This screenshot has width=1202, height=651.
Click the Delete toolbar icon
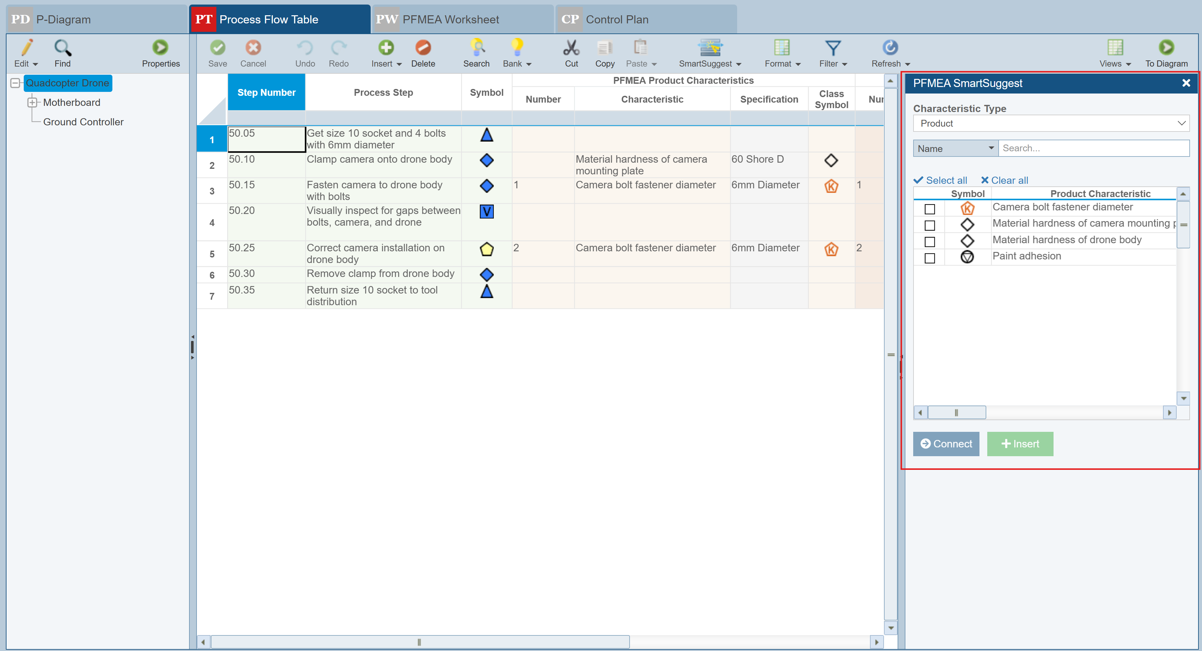coord(423,48)
